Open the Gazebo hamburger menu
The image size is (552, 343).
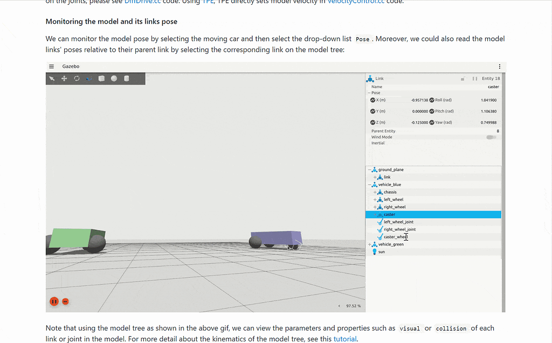(x=52, y=66)
